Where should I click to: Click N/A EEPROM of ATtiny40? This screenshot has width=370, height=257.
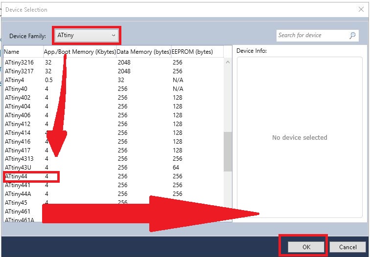[178, 89]
